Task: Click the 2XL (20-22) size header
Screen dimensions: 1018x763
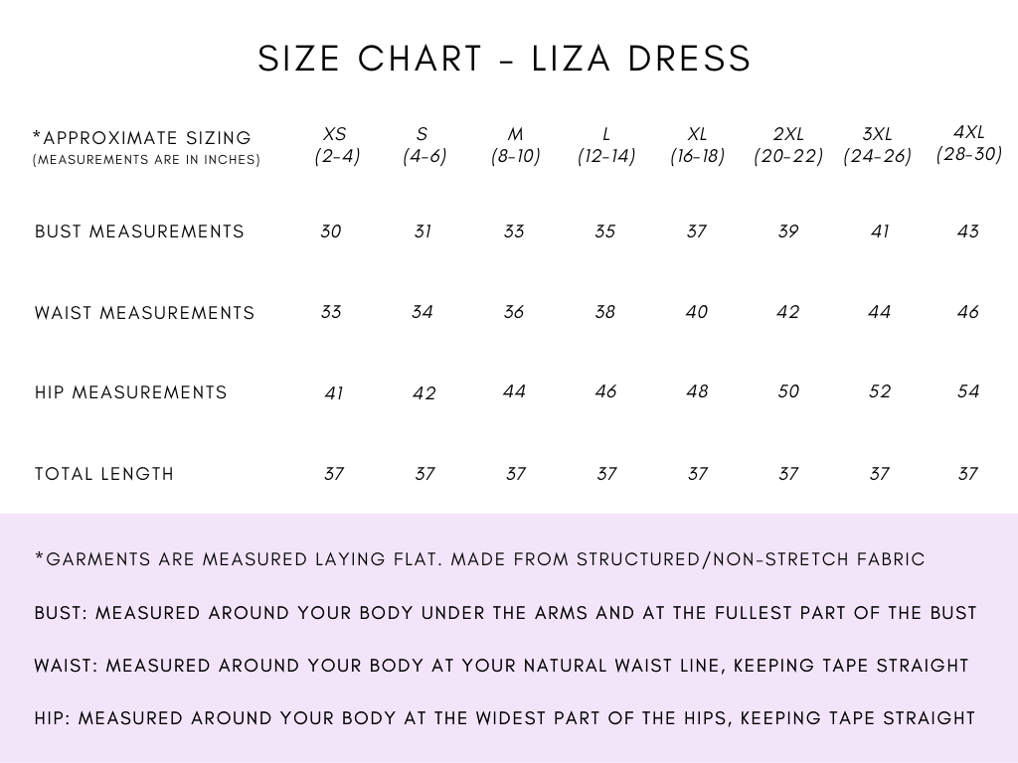Action: [x=788, y=145]
